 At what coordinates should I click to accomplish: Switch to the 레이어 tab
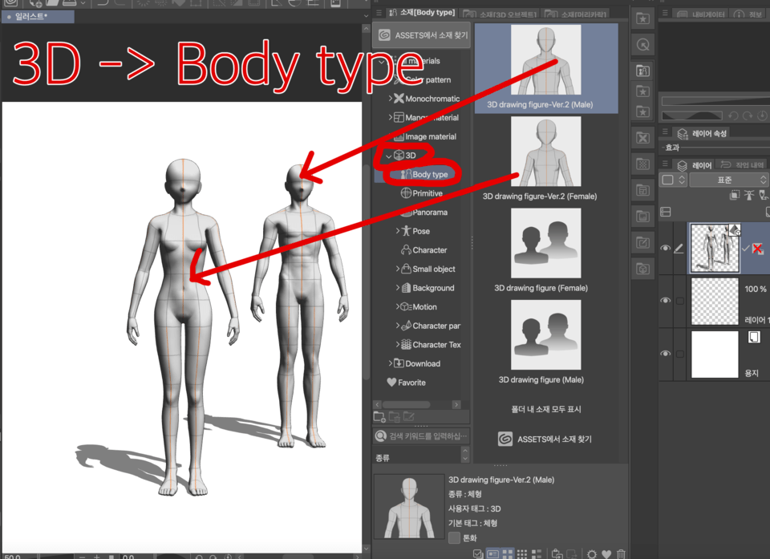[x=695, y=165]
